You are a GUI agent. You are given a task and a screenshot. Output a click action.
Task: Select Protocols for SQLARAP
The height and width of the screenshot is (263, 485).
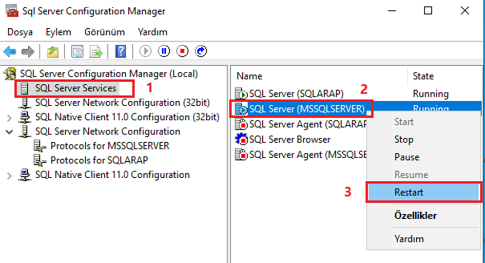pyautogui.click(x=99, y=160)
